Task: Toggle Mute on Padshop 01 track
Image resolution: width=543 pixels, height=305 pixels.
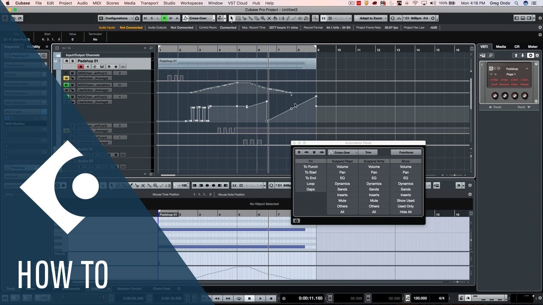Action: [x=66, y=61]
